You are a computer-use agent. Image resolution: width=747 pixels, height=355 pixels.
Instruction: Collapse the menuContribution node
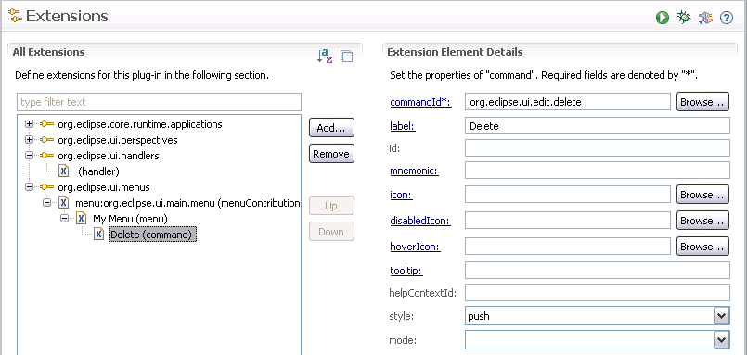[46, 203]
